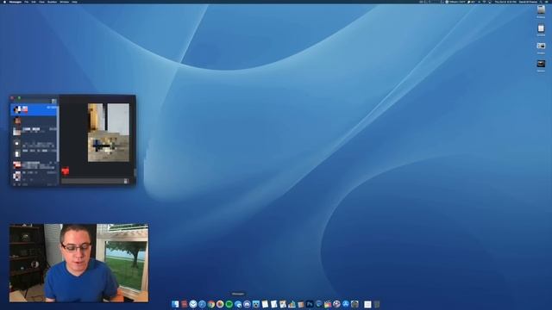Select the second conversation in Messages sidebar
Viewport: 552px width, 310px height.
pos(34,121)
